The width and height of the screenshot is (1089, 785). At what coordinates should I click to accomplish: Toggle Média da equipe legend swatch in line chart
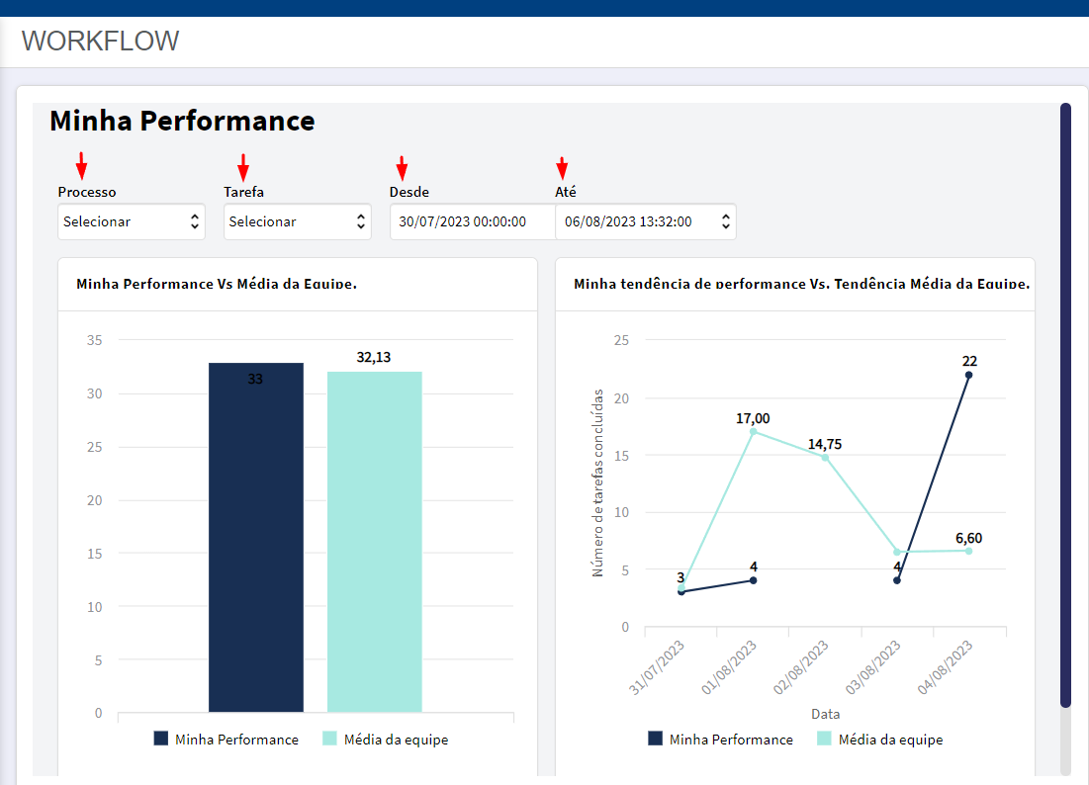point(824,739)
